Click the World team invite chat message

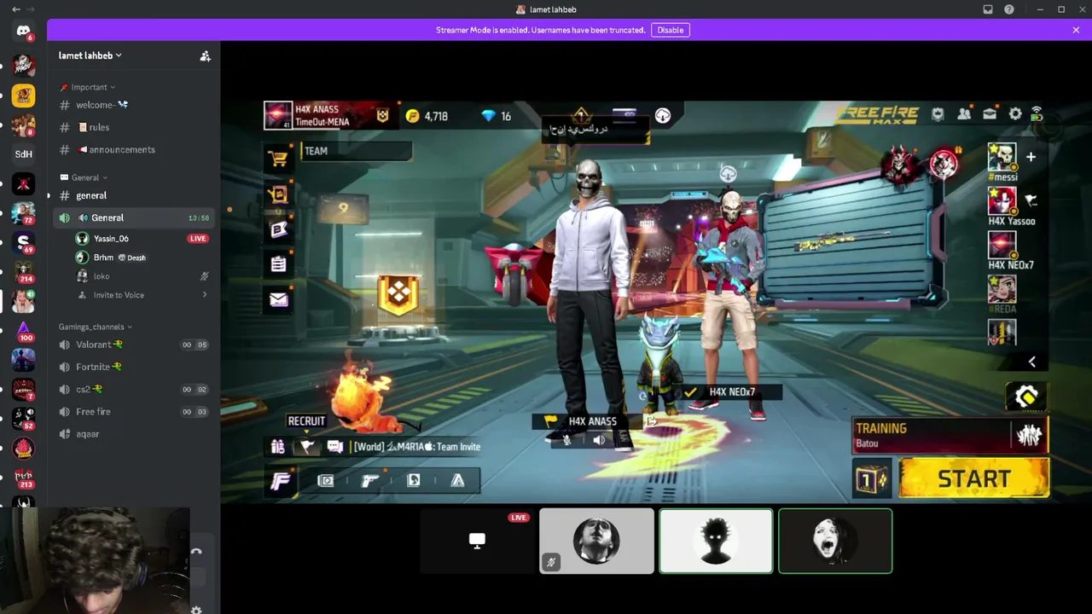click(417, 447)
